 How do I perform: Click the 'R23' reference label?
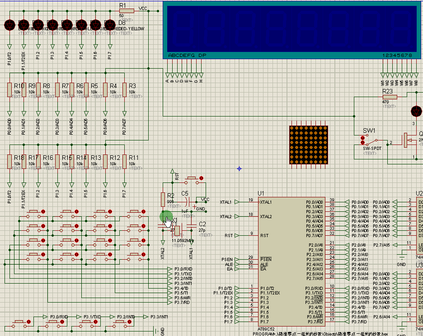coord(387,91)
